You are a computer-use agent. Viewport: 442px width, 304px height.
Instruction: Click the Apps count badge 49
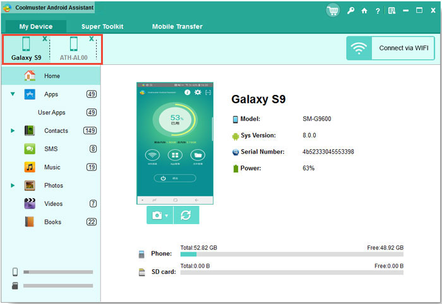92,94
